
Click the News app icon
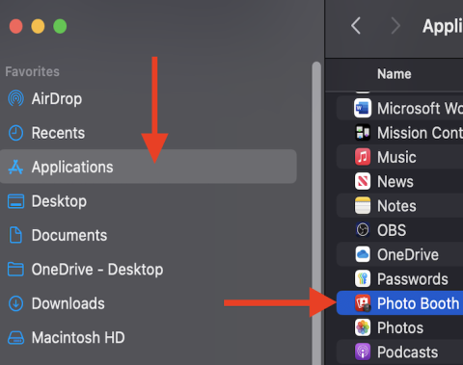(x=363, y=181)
